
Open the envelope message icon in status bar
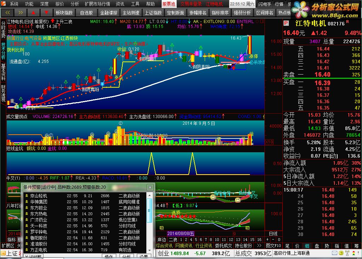pyautogui.click(x=334, y=253)
